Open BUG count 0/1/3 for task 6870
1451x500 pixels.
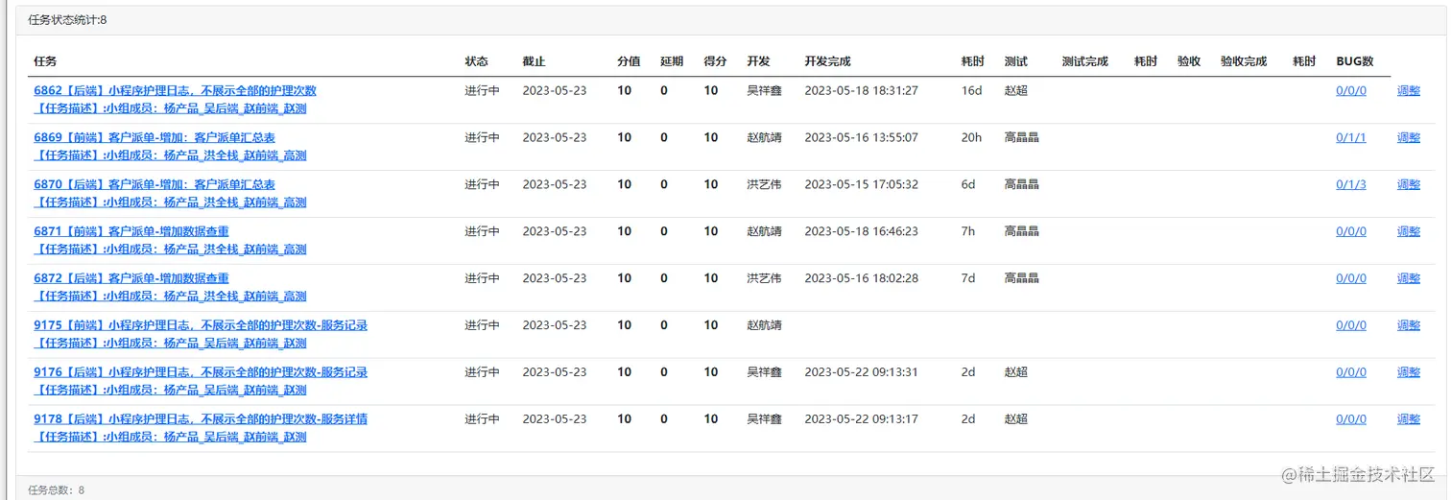pos(1351,184)
